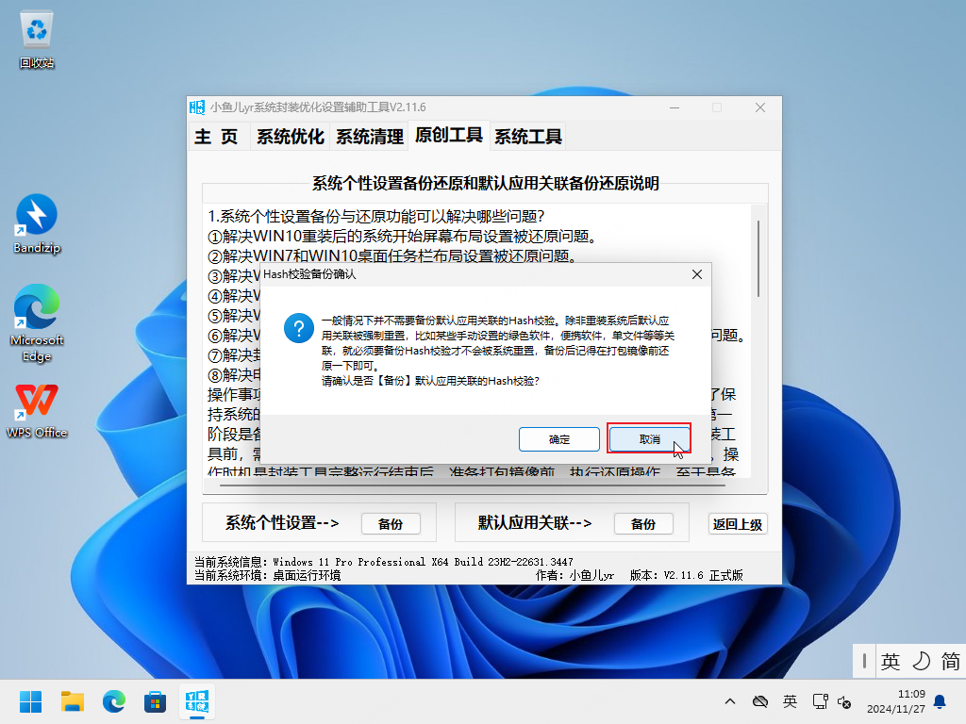Toggle the IME 简 simplified Chinese button

(950, 661)
